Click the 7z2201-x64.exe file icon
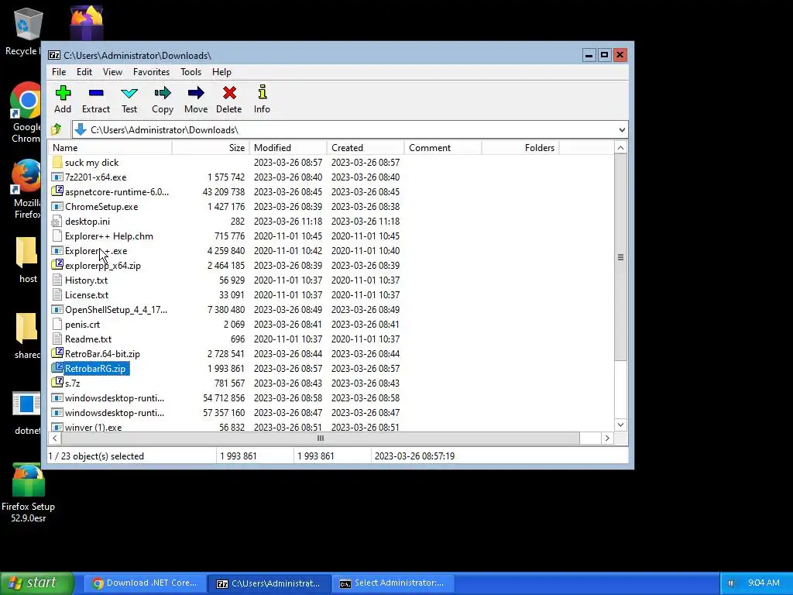 tap(57, 177)
